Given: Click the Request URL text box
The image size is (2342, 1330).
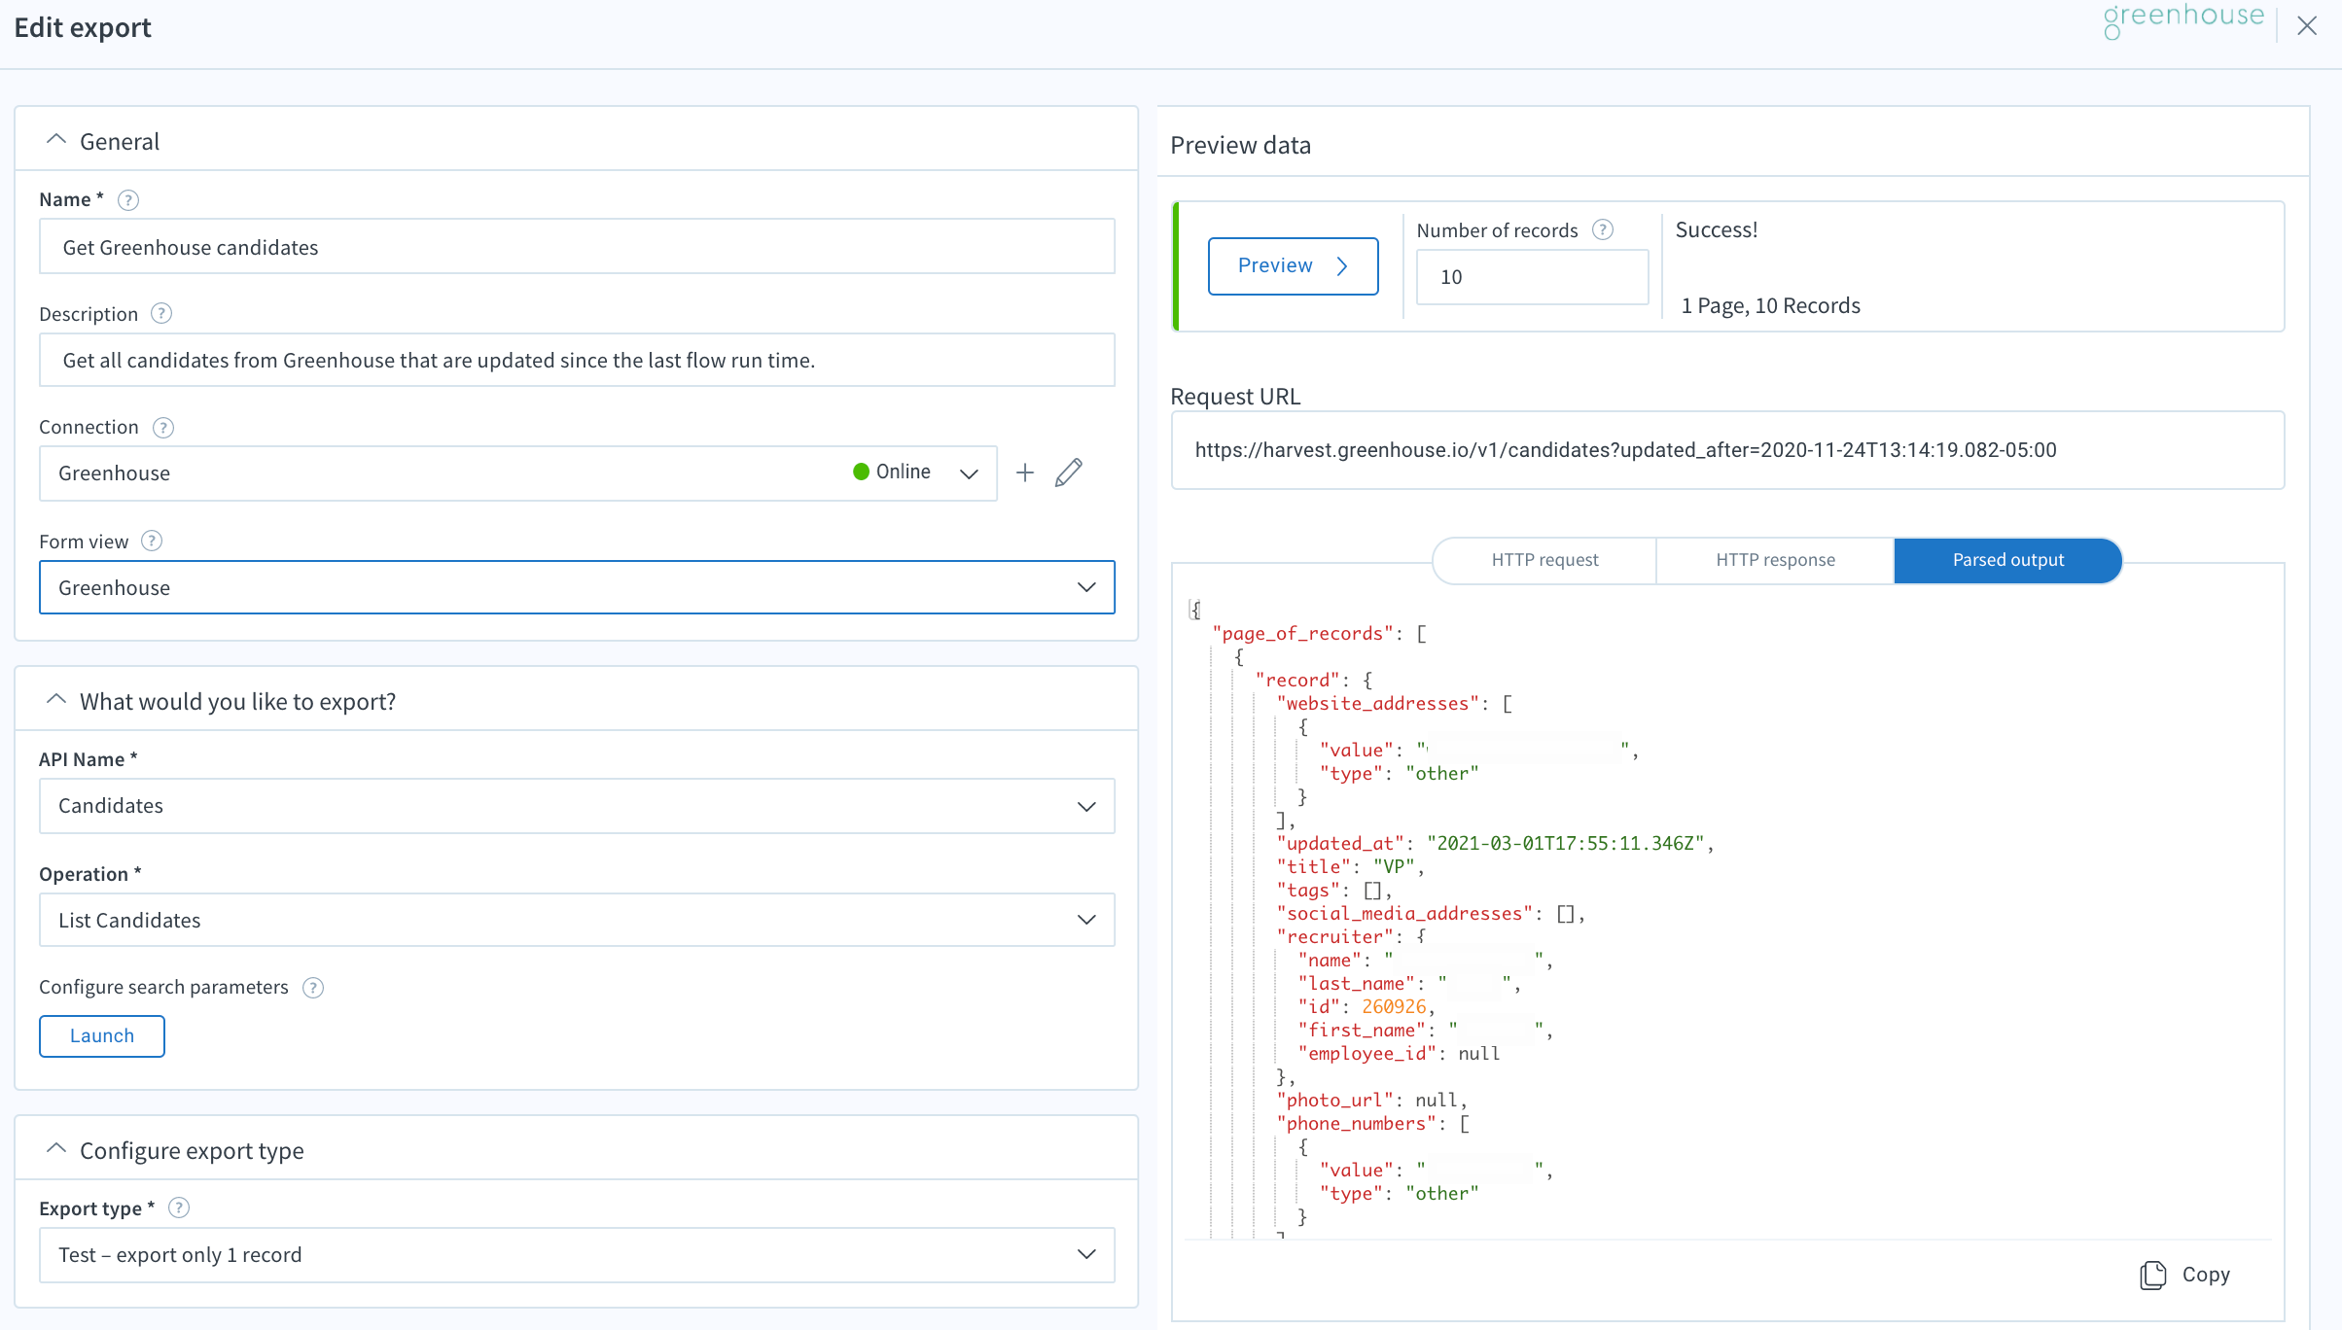Looking at the screenshot, I should click(x=1727, y=450).
